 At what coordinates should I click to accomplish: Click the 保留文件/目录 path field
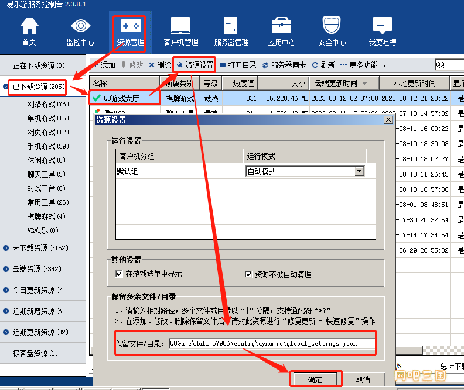click(272, 343)
